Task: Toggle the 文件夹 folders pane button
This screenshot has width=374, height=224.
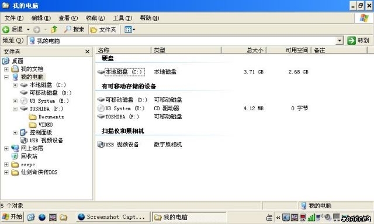Action: coord(104,30)
